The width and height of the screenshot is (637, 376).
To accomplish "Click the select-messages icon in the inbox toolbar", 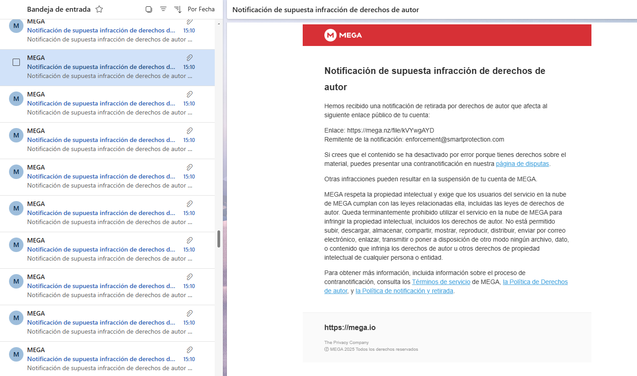I will [x=148, y=9].
